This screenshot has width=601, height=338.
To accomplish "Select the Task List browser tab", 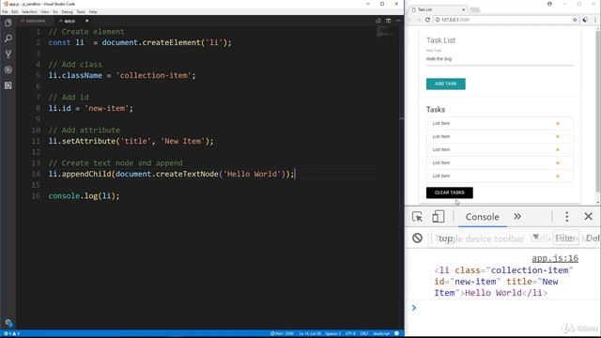I will click(x=437, y=9).
